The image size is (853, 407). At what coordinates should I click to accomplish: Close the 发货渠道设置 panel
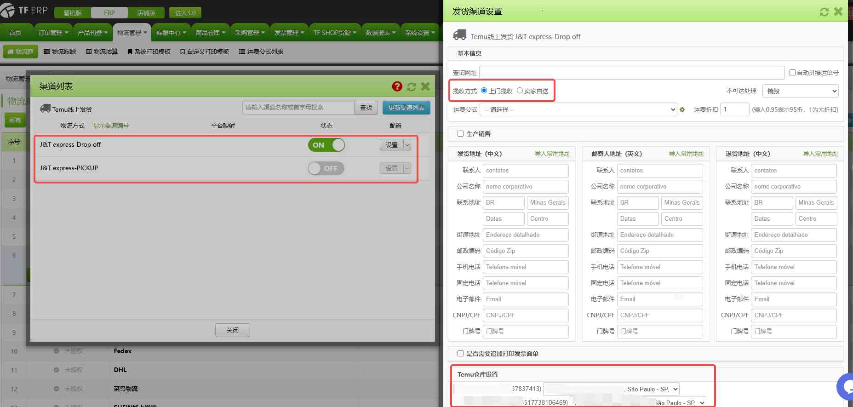click(x=838, y=12)
